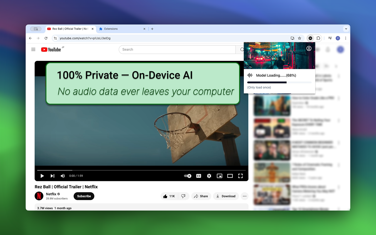Click the '(Only load once)' note

coord(259,88)
